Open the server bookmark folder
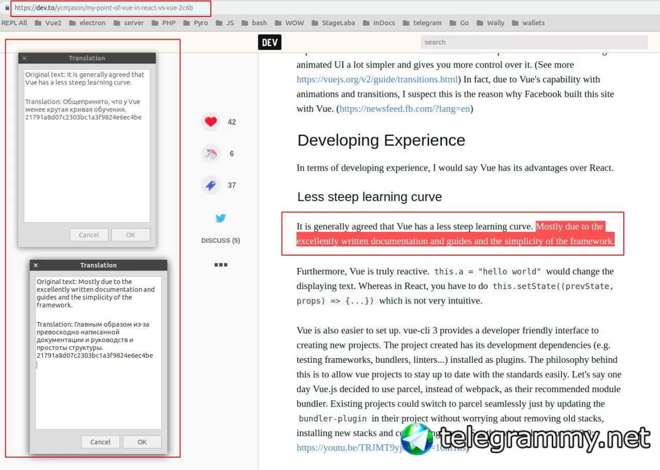 tap(128, 23)
